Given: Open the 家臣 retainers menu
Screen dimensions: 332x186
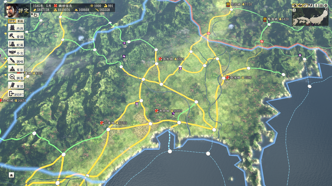Looking at the screenshot, I should click(x=16, y=69).
